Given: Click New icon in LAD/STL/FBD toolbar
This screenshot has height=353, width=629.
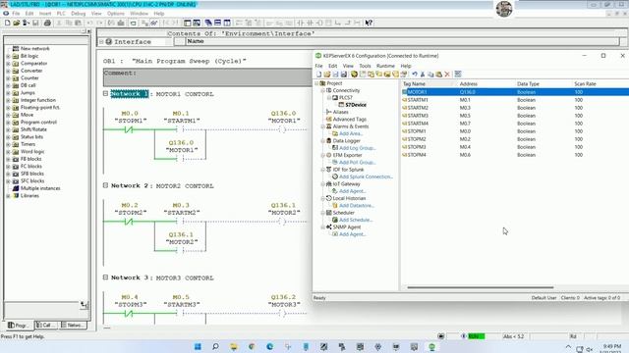Looking at the screenshot, I should coord(7,23).
